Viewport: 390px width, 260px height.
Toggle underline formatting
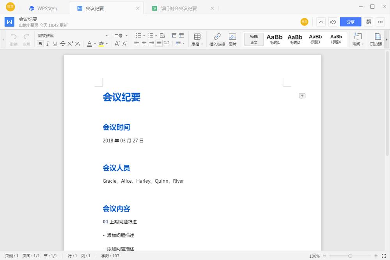(x=55, y=44)
